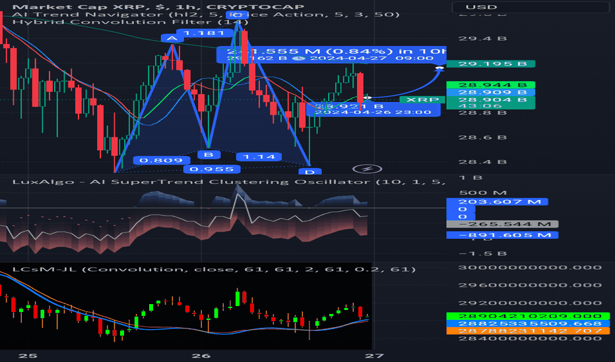Click the Market Cap XRP chart title

(x=158, y=7)
